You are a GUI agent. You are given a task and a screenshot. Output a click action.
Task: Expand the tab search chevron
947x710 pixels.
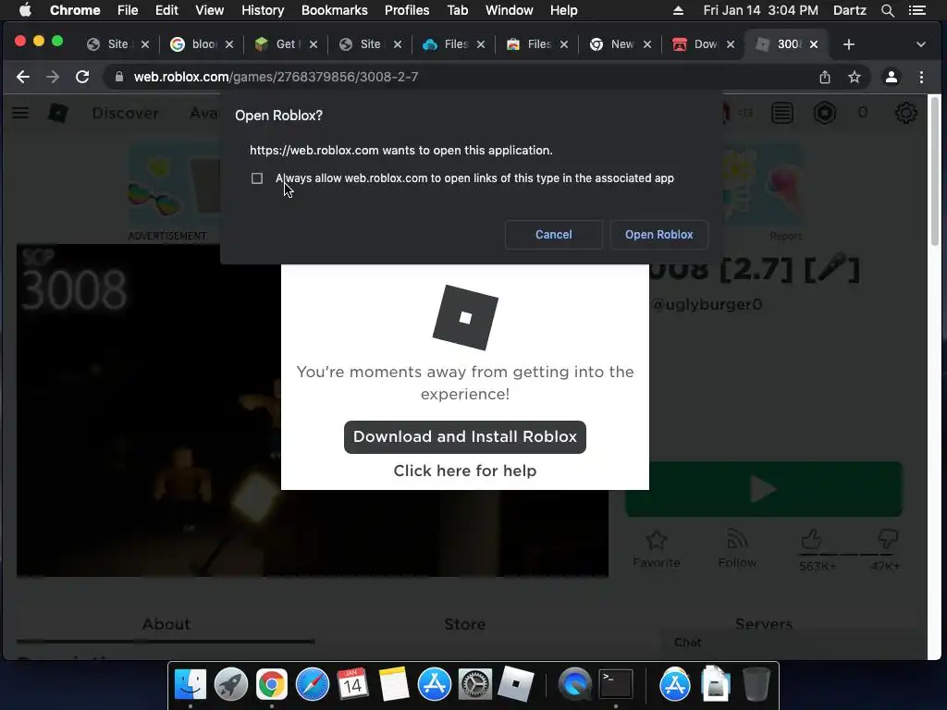point(921,44)
